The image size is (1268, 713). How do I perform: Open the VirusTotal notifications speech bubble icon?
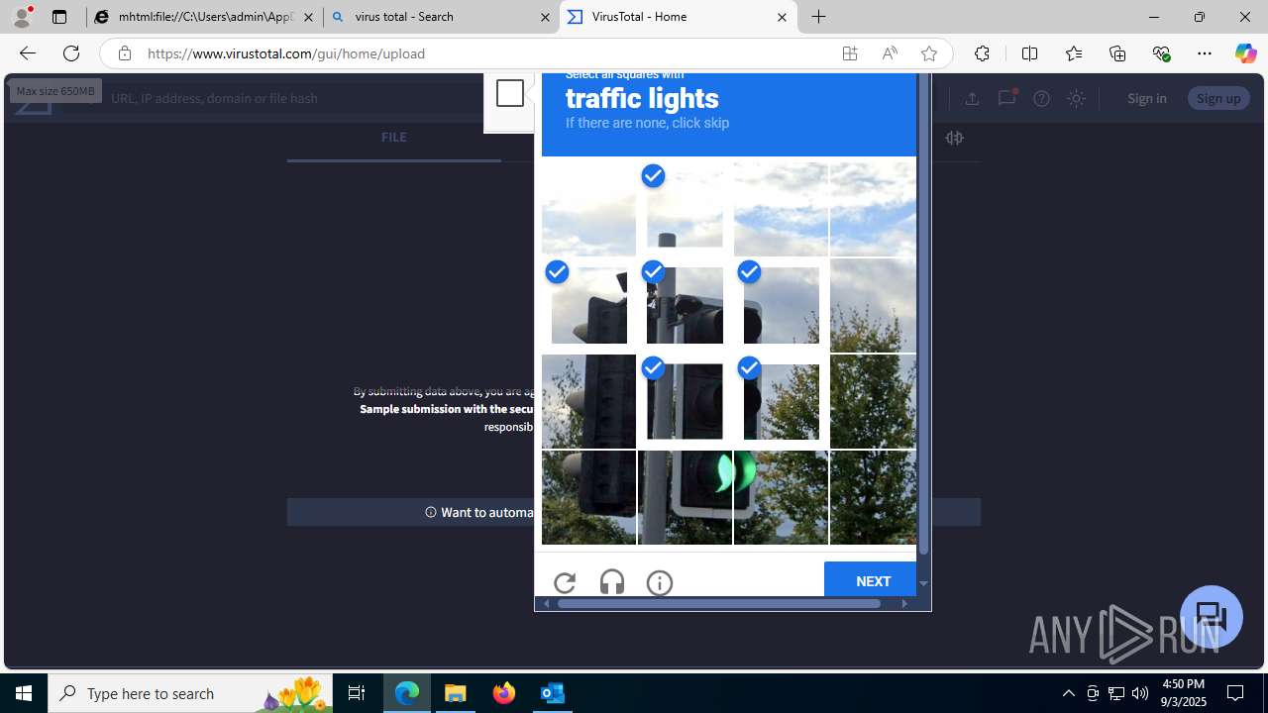(x=1006, y=97)
